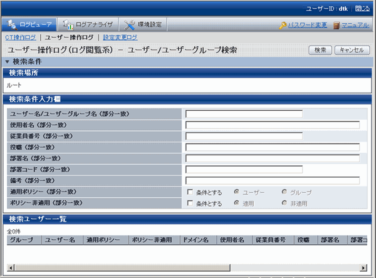Image resolution: width=376 pixels, height=278 pixels.
Task: Click the wrench icon for 環境設定
Action: pyautogui.click(x=130, y=26)
